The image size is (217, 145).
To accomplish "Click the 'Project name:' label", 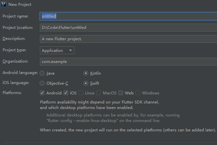I will click(x=15, y=16).
